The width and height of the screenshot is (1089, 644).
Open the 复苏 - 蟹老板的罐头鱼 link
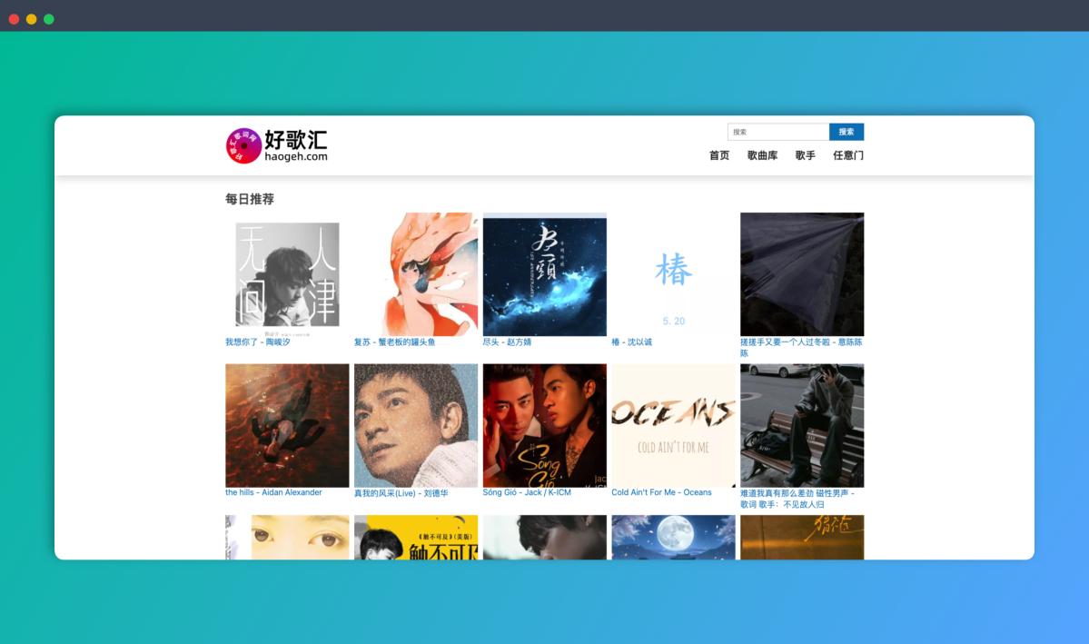[x=394, y=342]
